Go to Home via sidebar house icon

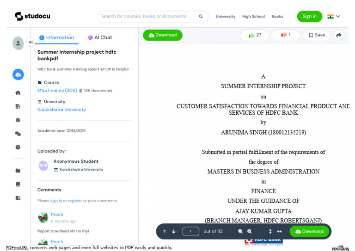(18, 92)
